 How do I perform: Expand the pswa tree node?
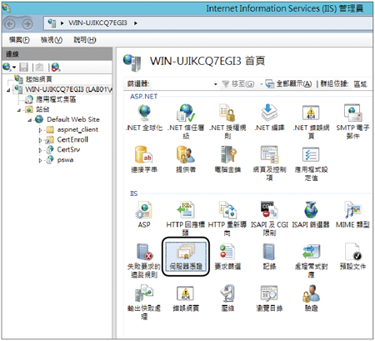coord(40,160)
